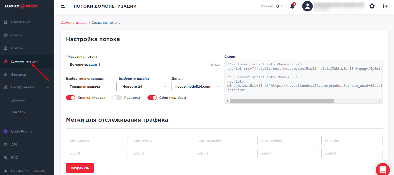Click the user avatar icon
This screenshot has width=394, height=175.
pos(307,6)
